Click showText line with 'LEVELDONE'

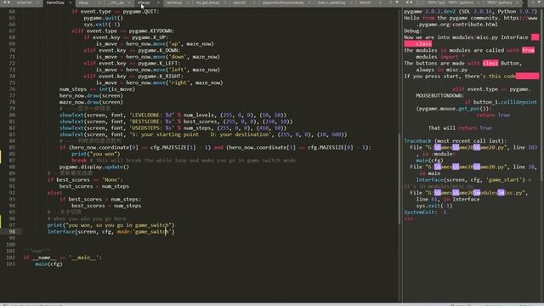coord(173,116)
